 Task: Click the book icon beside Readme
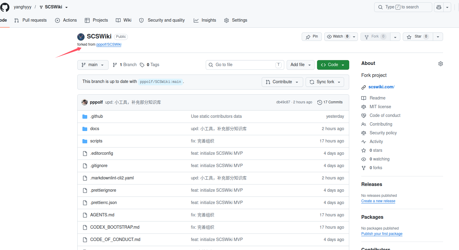click(364, 98)
